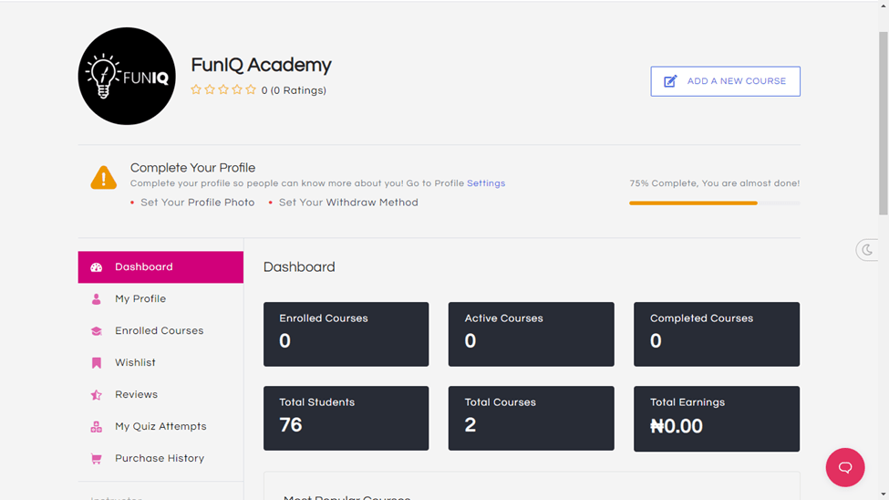Click '75% Complete, You are almost done!' text
The height and width of the screenshot is (500, 889).
[x=714, y=183]
